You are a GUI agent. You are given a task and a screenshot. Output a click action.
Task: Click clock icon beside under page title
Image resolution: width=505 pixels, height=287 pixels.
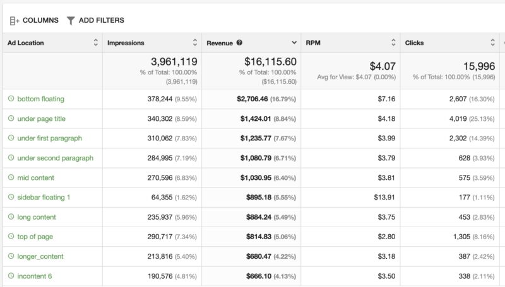(11, 118)
